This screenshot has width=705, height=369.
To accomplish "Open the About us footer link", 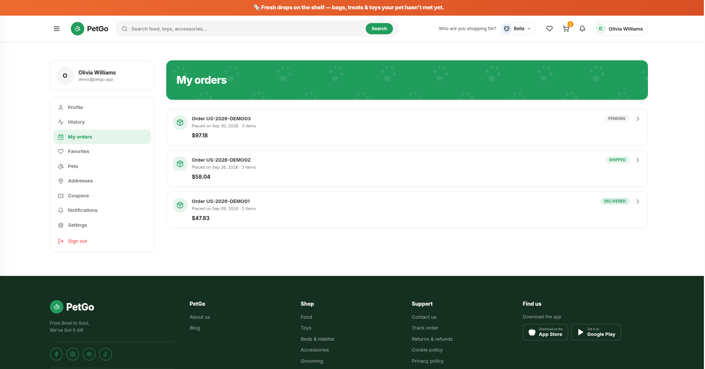I will pyautogui.click(x=200, y=317).
